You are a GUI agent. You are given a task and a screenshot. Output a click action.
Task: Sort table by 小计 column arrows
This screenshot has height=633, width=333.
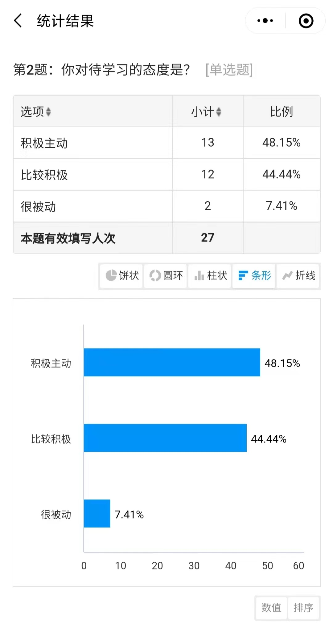pos(219,111)
